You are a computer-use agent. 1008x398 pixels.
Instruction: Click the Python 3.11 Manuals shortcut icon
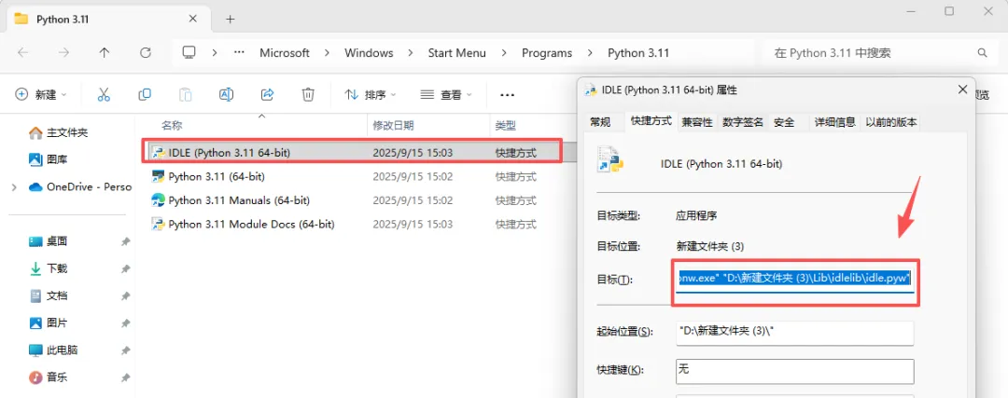pyautogui.click(x=158, y=200)
